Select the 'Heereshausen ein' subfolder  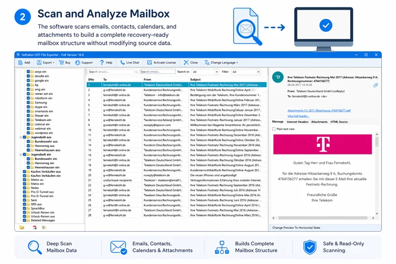(x=47, y=167)
